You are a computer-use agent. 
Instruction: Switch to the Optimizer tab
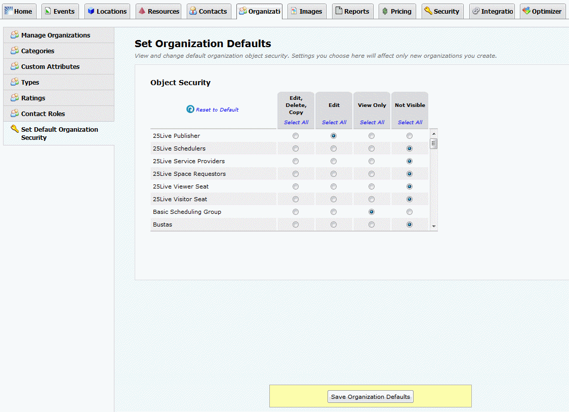pos(543,11)
